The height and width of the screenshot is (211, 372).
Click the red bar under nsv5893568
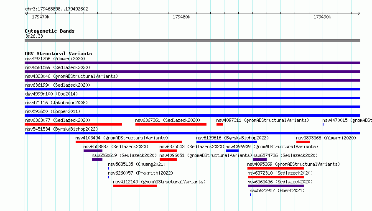tap(303, 142)
